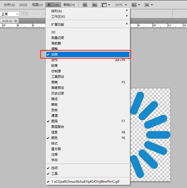Click the 宽度 input field
This screenshot has width=187, height=188.
[36, 14]
